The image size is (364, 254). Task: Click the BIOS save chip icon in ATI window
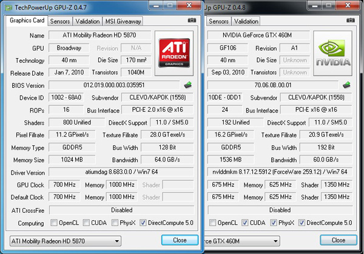(x=188, y=85)
